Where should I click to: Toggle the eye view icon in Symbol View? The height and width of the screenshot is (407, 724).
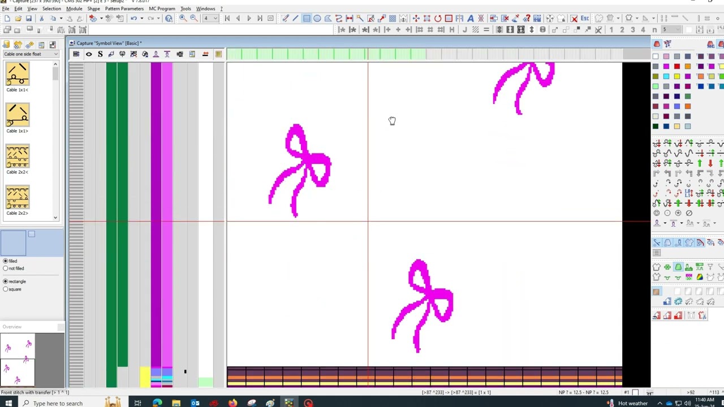pyautogui.click(x=89, y=54)
